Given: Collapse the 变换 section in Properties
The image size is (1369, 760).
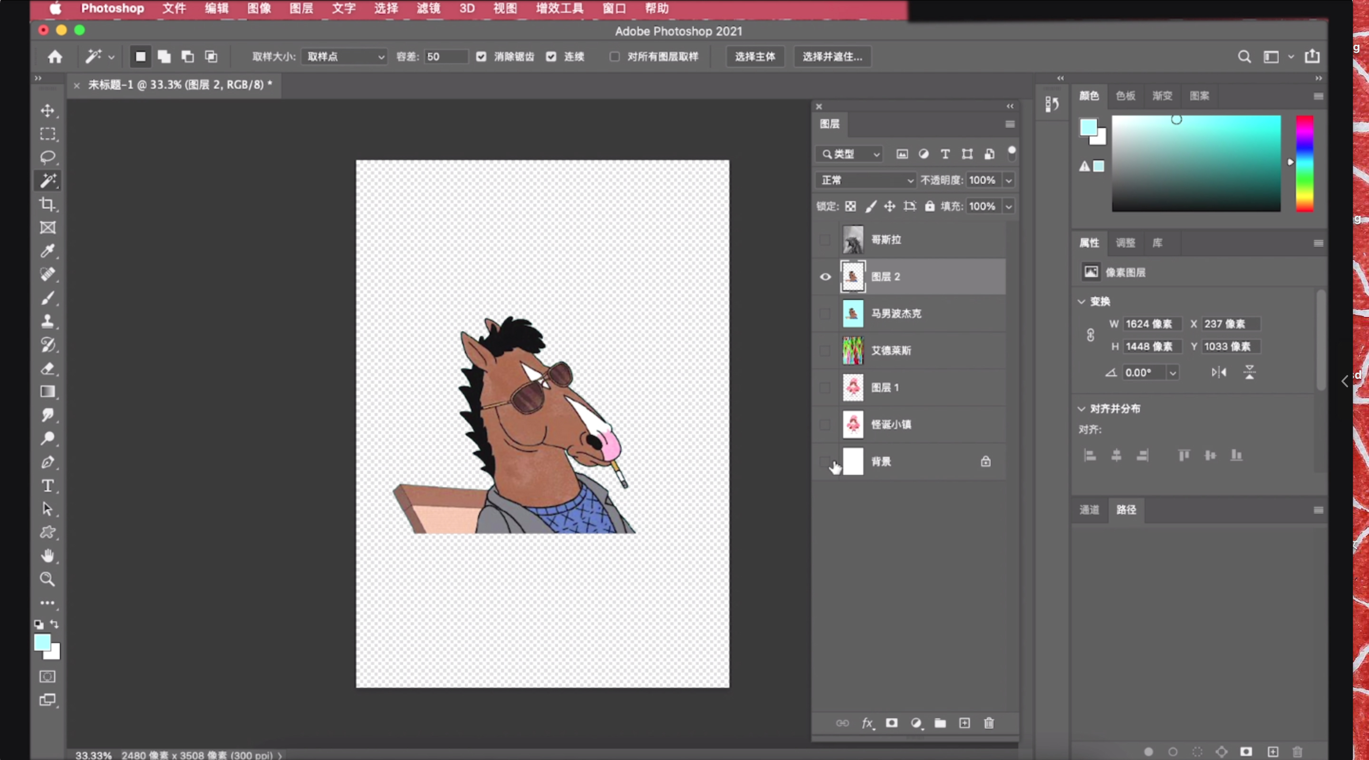Looking at the screenshot, I should pos(1081,301).
